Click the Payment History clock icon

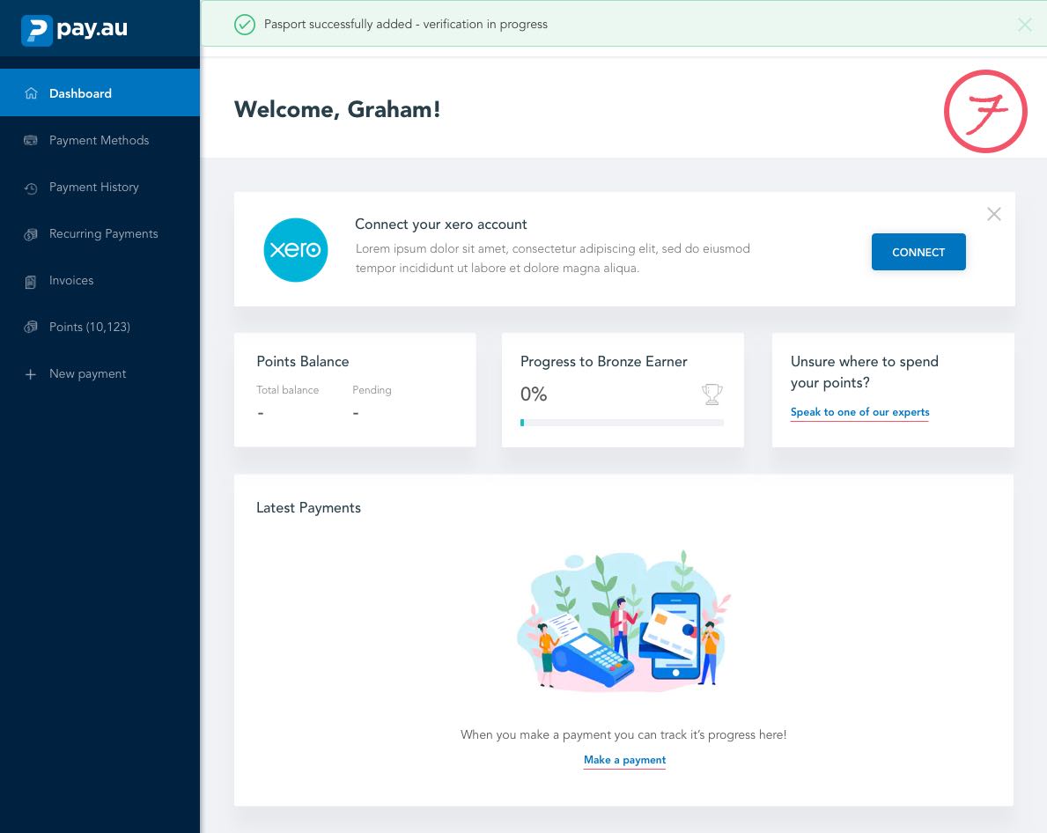[31, 188]
